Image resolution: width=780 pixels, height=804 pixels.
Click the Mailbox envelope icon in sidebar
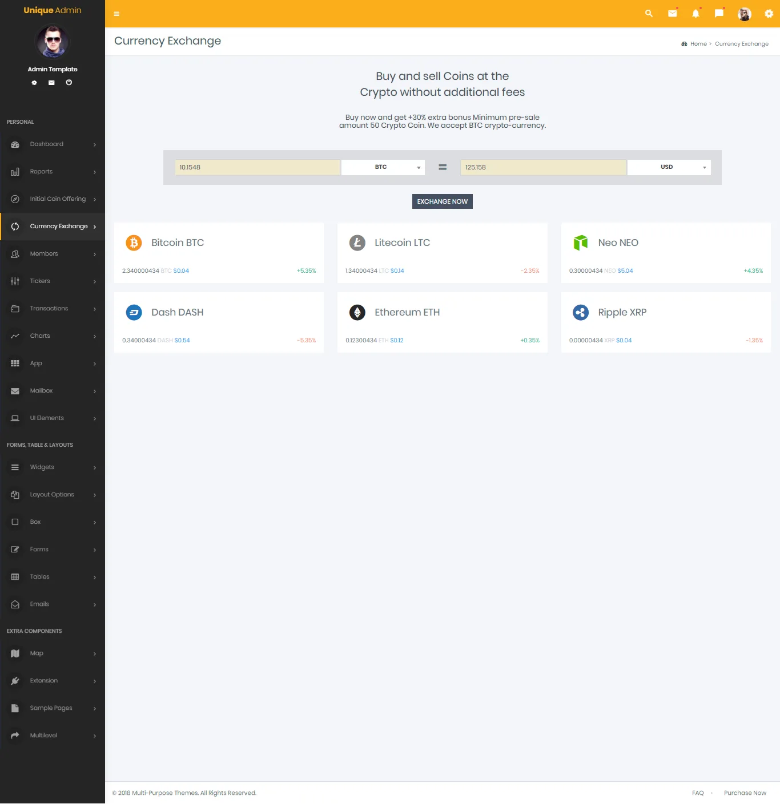click(15, 391)
